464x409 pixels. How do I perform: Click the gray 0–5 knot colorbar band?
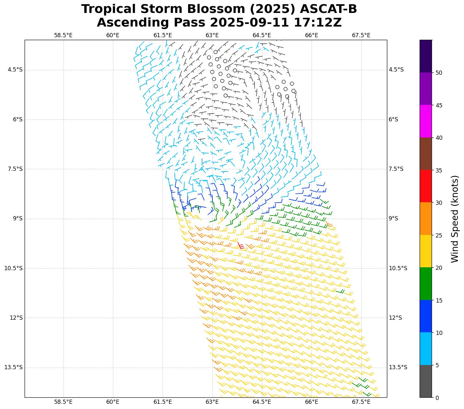click(425, 381)
